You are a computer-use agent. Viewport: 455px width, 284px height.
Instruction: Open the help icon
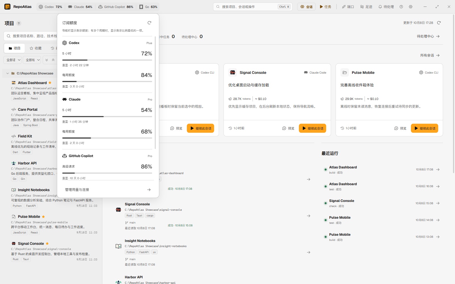click(401, 7)
